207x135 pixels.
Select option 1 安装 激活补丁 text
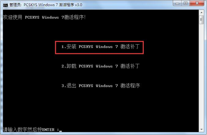click(101, 47)
